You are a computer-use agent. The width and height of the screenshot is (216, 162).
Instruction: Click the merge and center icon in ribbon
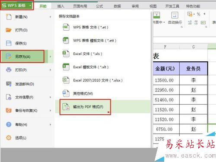point(156,15)
